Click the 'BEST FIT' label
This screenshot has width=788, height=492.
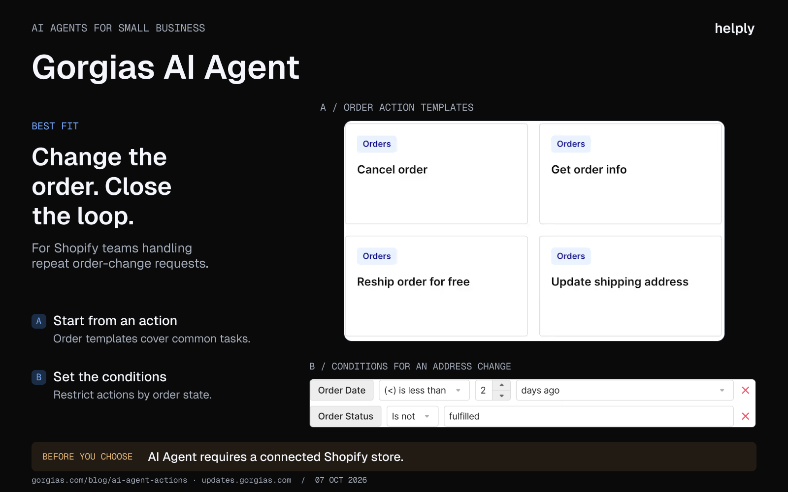point(55,126)
